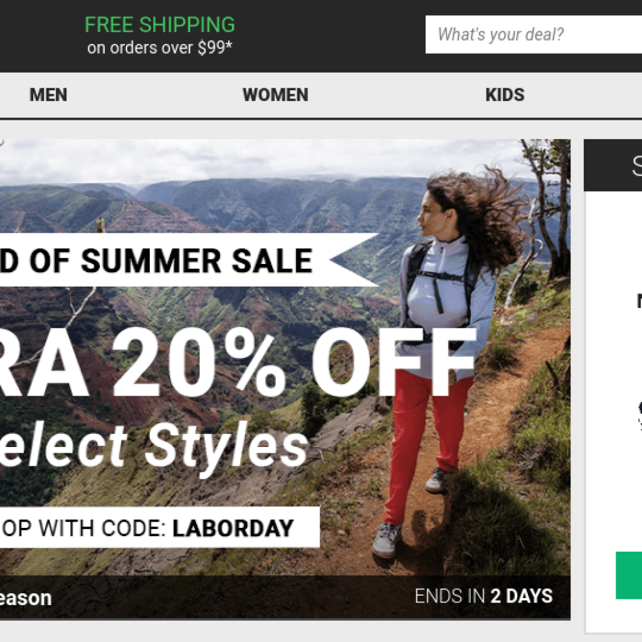642x642 pixels.
Task: Click the cut-off bold letter in right card
Action: click(x=639, y=301)
